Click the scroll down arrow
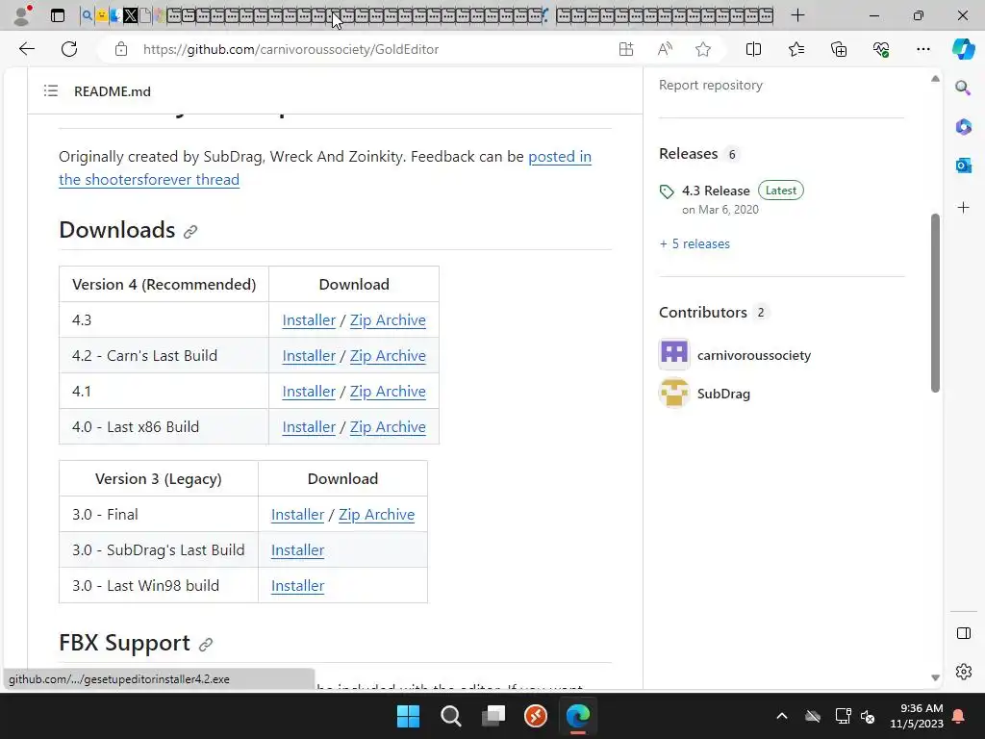The image size is (985, 739). pos(935,677)
